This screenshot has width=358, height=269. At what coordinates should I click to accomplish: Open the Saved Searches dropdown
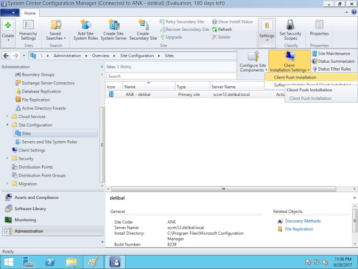point(55,29)
